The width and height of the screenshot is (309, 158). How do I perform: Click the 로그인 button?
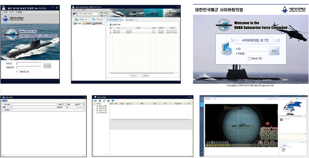pos(47,65)
